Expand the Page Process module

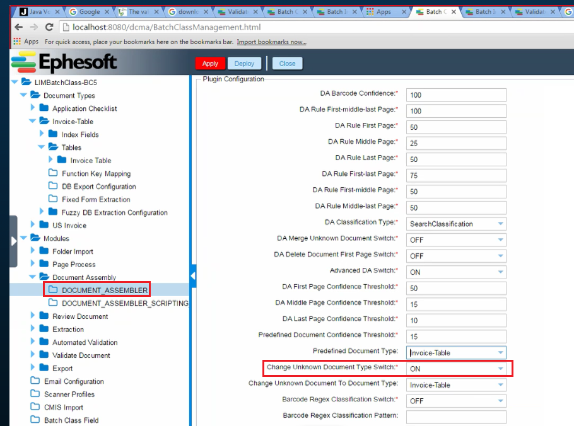(x=33, y=263)
